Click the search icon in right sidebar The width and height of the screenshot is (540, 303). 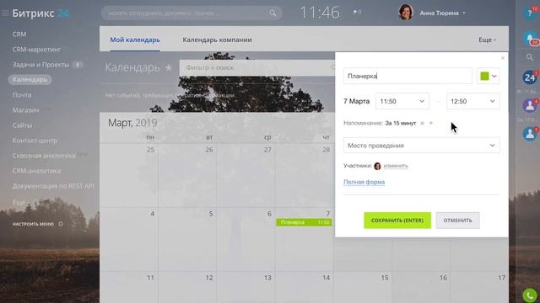530,57
